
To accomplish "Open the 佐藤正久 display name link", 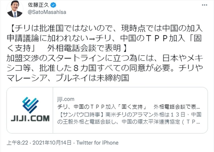I will [x=40, y=5].
